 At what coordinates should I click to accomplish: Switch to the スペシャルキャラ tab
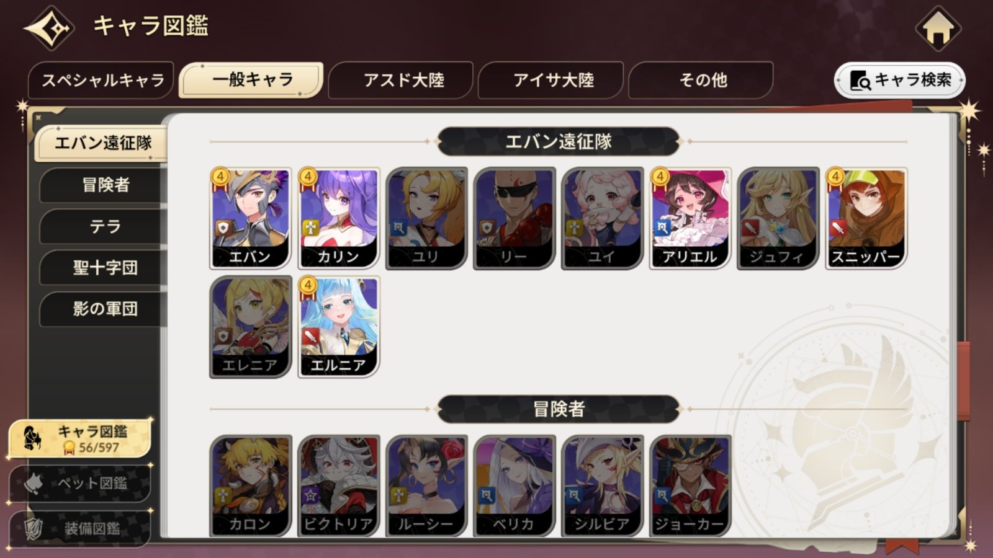coord(101,80)
